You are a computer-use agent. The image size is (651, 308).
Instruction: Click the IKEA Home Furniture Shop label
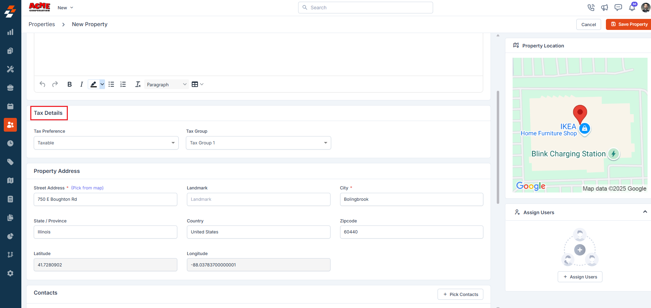point(549,130)
